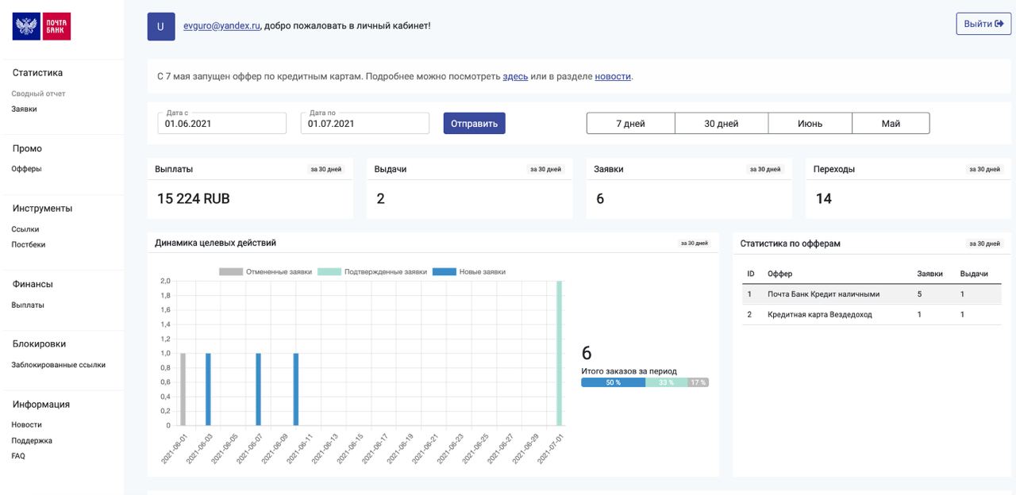The image size is (1016, 495).
Task: Select the Июнь period filter
Action: click(x=810, y=124)
